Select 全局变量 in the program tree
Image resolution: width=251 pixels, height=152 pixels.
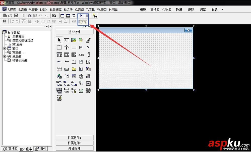(18, 36)
